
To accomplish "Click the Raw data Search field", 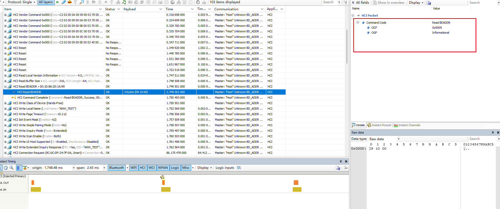I will tap(482, 139).
